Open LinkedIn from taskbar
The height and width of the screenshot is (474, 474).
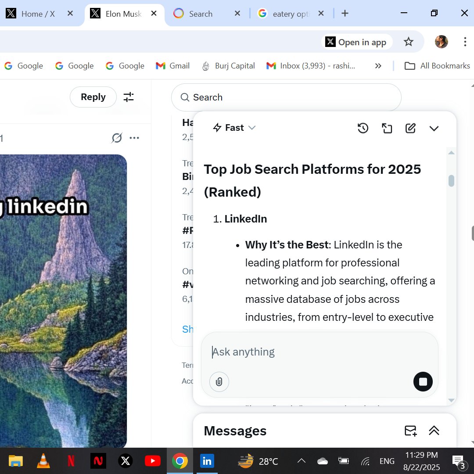pyautogui.click(x=207, y=461)
